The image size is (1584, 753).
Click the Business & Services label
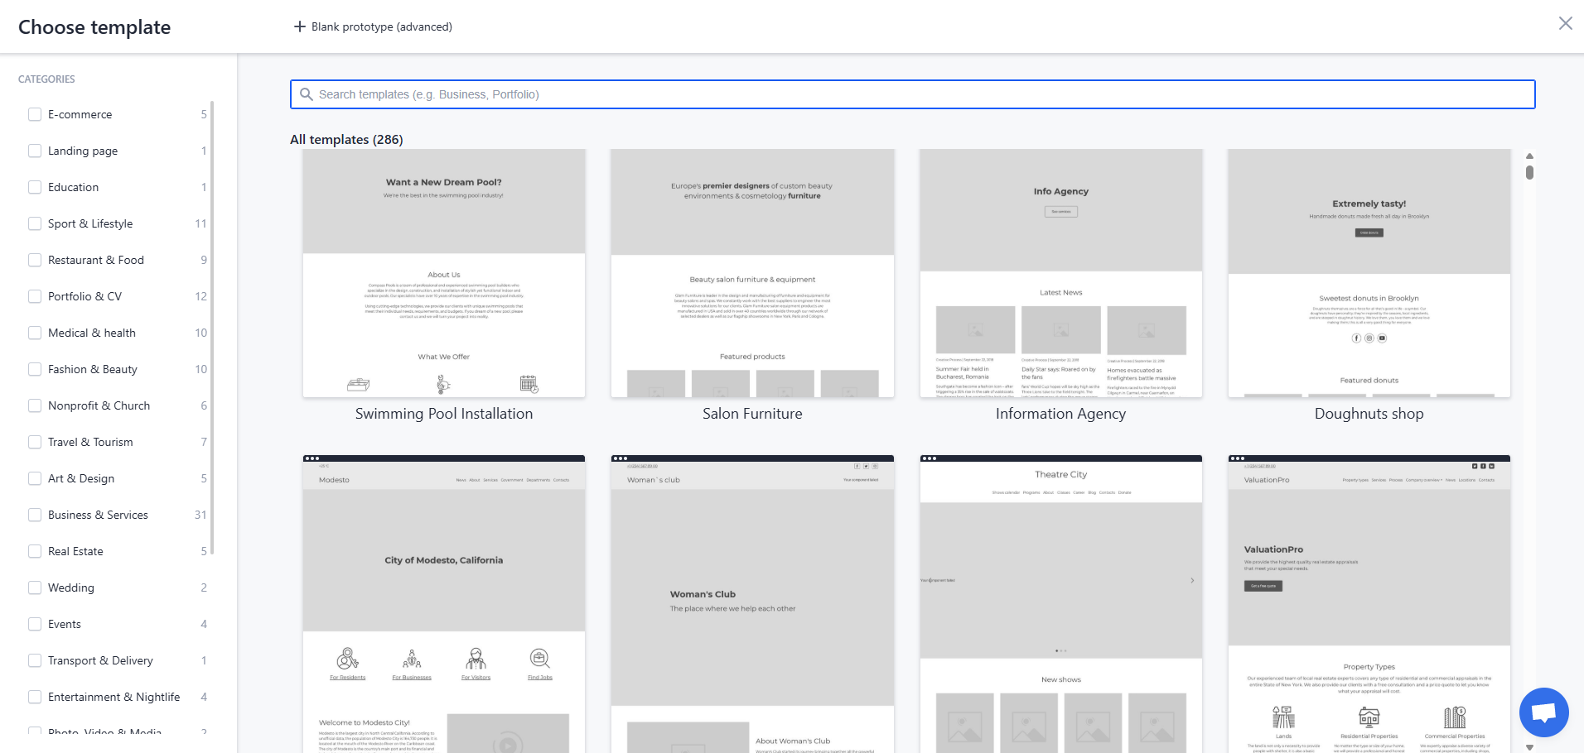coord(98,515)
